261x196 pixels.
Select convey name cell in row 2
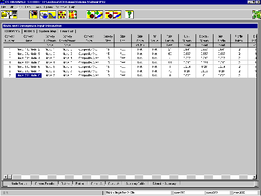tap(29, 54)
